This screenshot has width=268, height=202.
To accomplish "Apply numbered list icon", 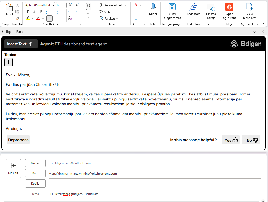I will click(59, 12).
